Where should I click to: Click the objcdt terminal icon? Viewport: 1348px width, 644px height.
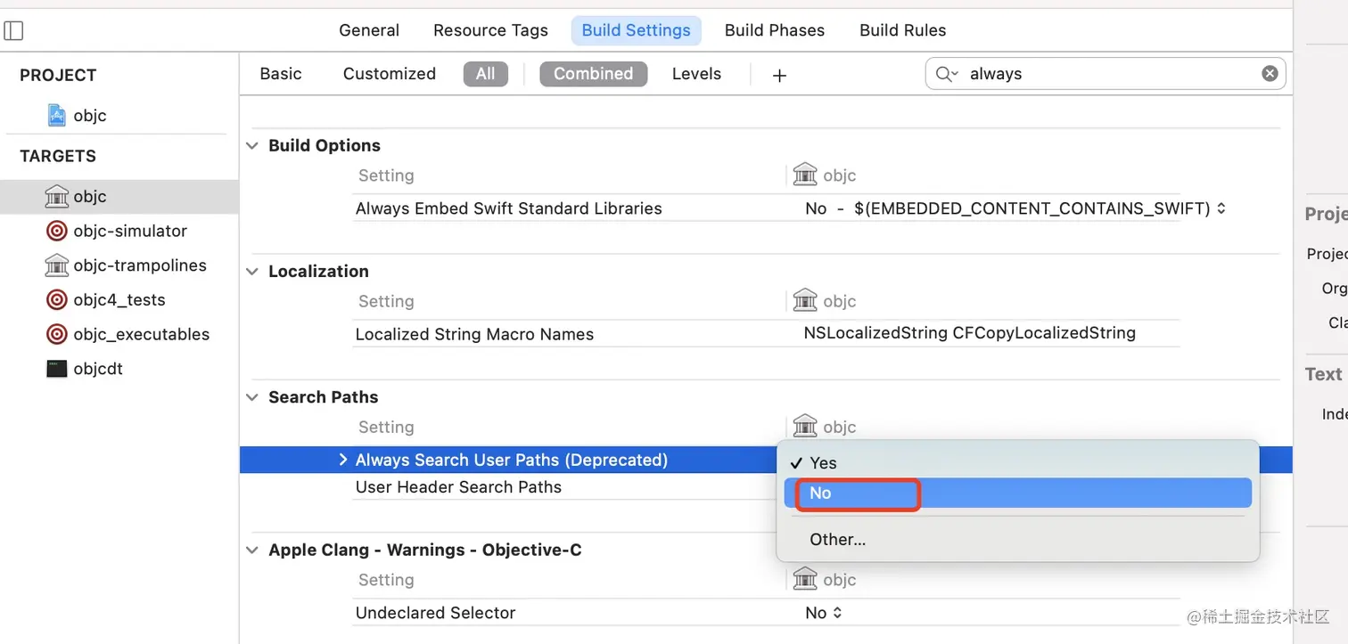[56, 369]
